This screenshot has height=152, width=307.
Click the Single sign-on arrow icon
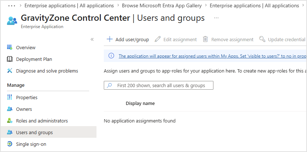pyautogui.click(x=10, y=144)
